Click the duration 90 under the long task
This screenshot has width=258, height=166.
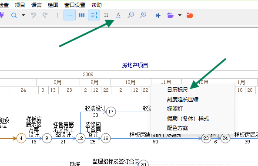click(155, 142)
